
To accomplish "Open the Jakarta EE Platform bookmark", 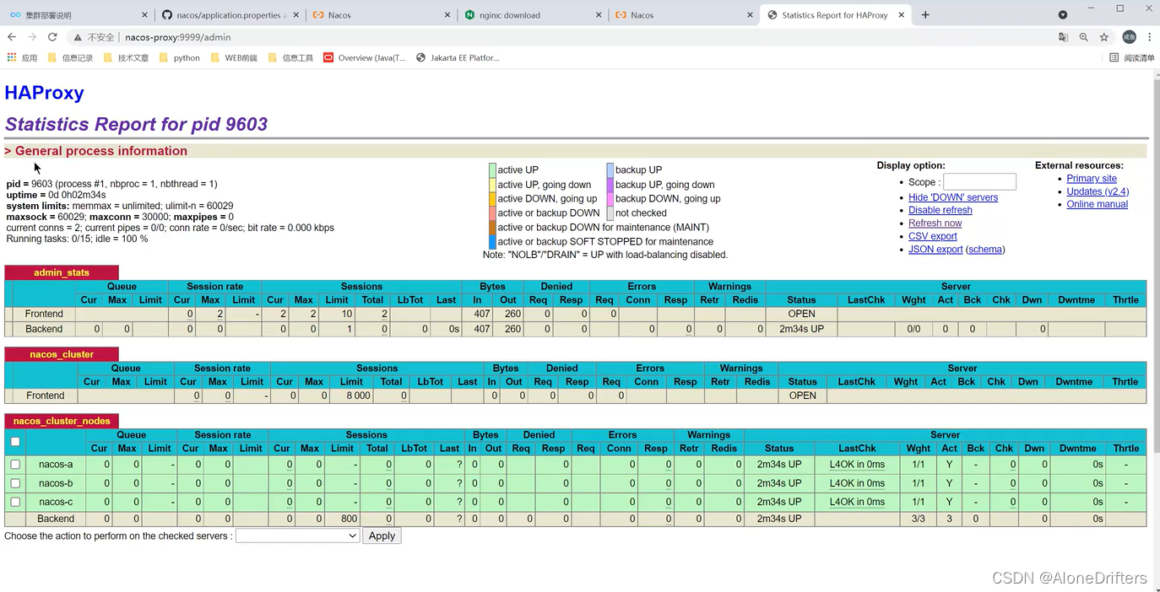I will tap(458, 57).
